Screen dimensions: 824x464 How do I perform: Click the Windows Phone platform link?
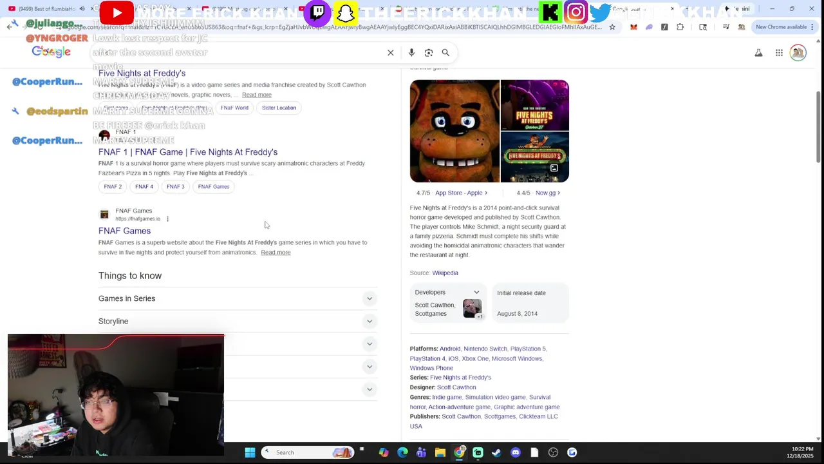pyautogui.click(x=431, y=368)
